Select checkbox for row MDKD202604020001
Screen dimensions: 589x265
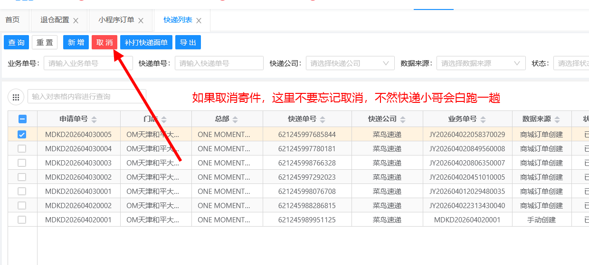22,220
